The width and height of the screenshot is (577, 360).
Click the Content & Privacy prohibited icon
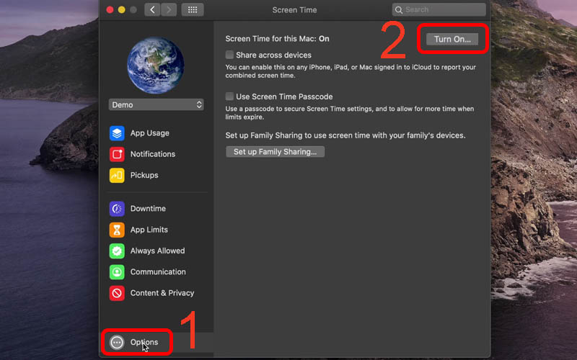point(117,293)
